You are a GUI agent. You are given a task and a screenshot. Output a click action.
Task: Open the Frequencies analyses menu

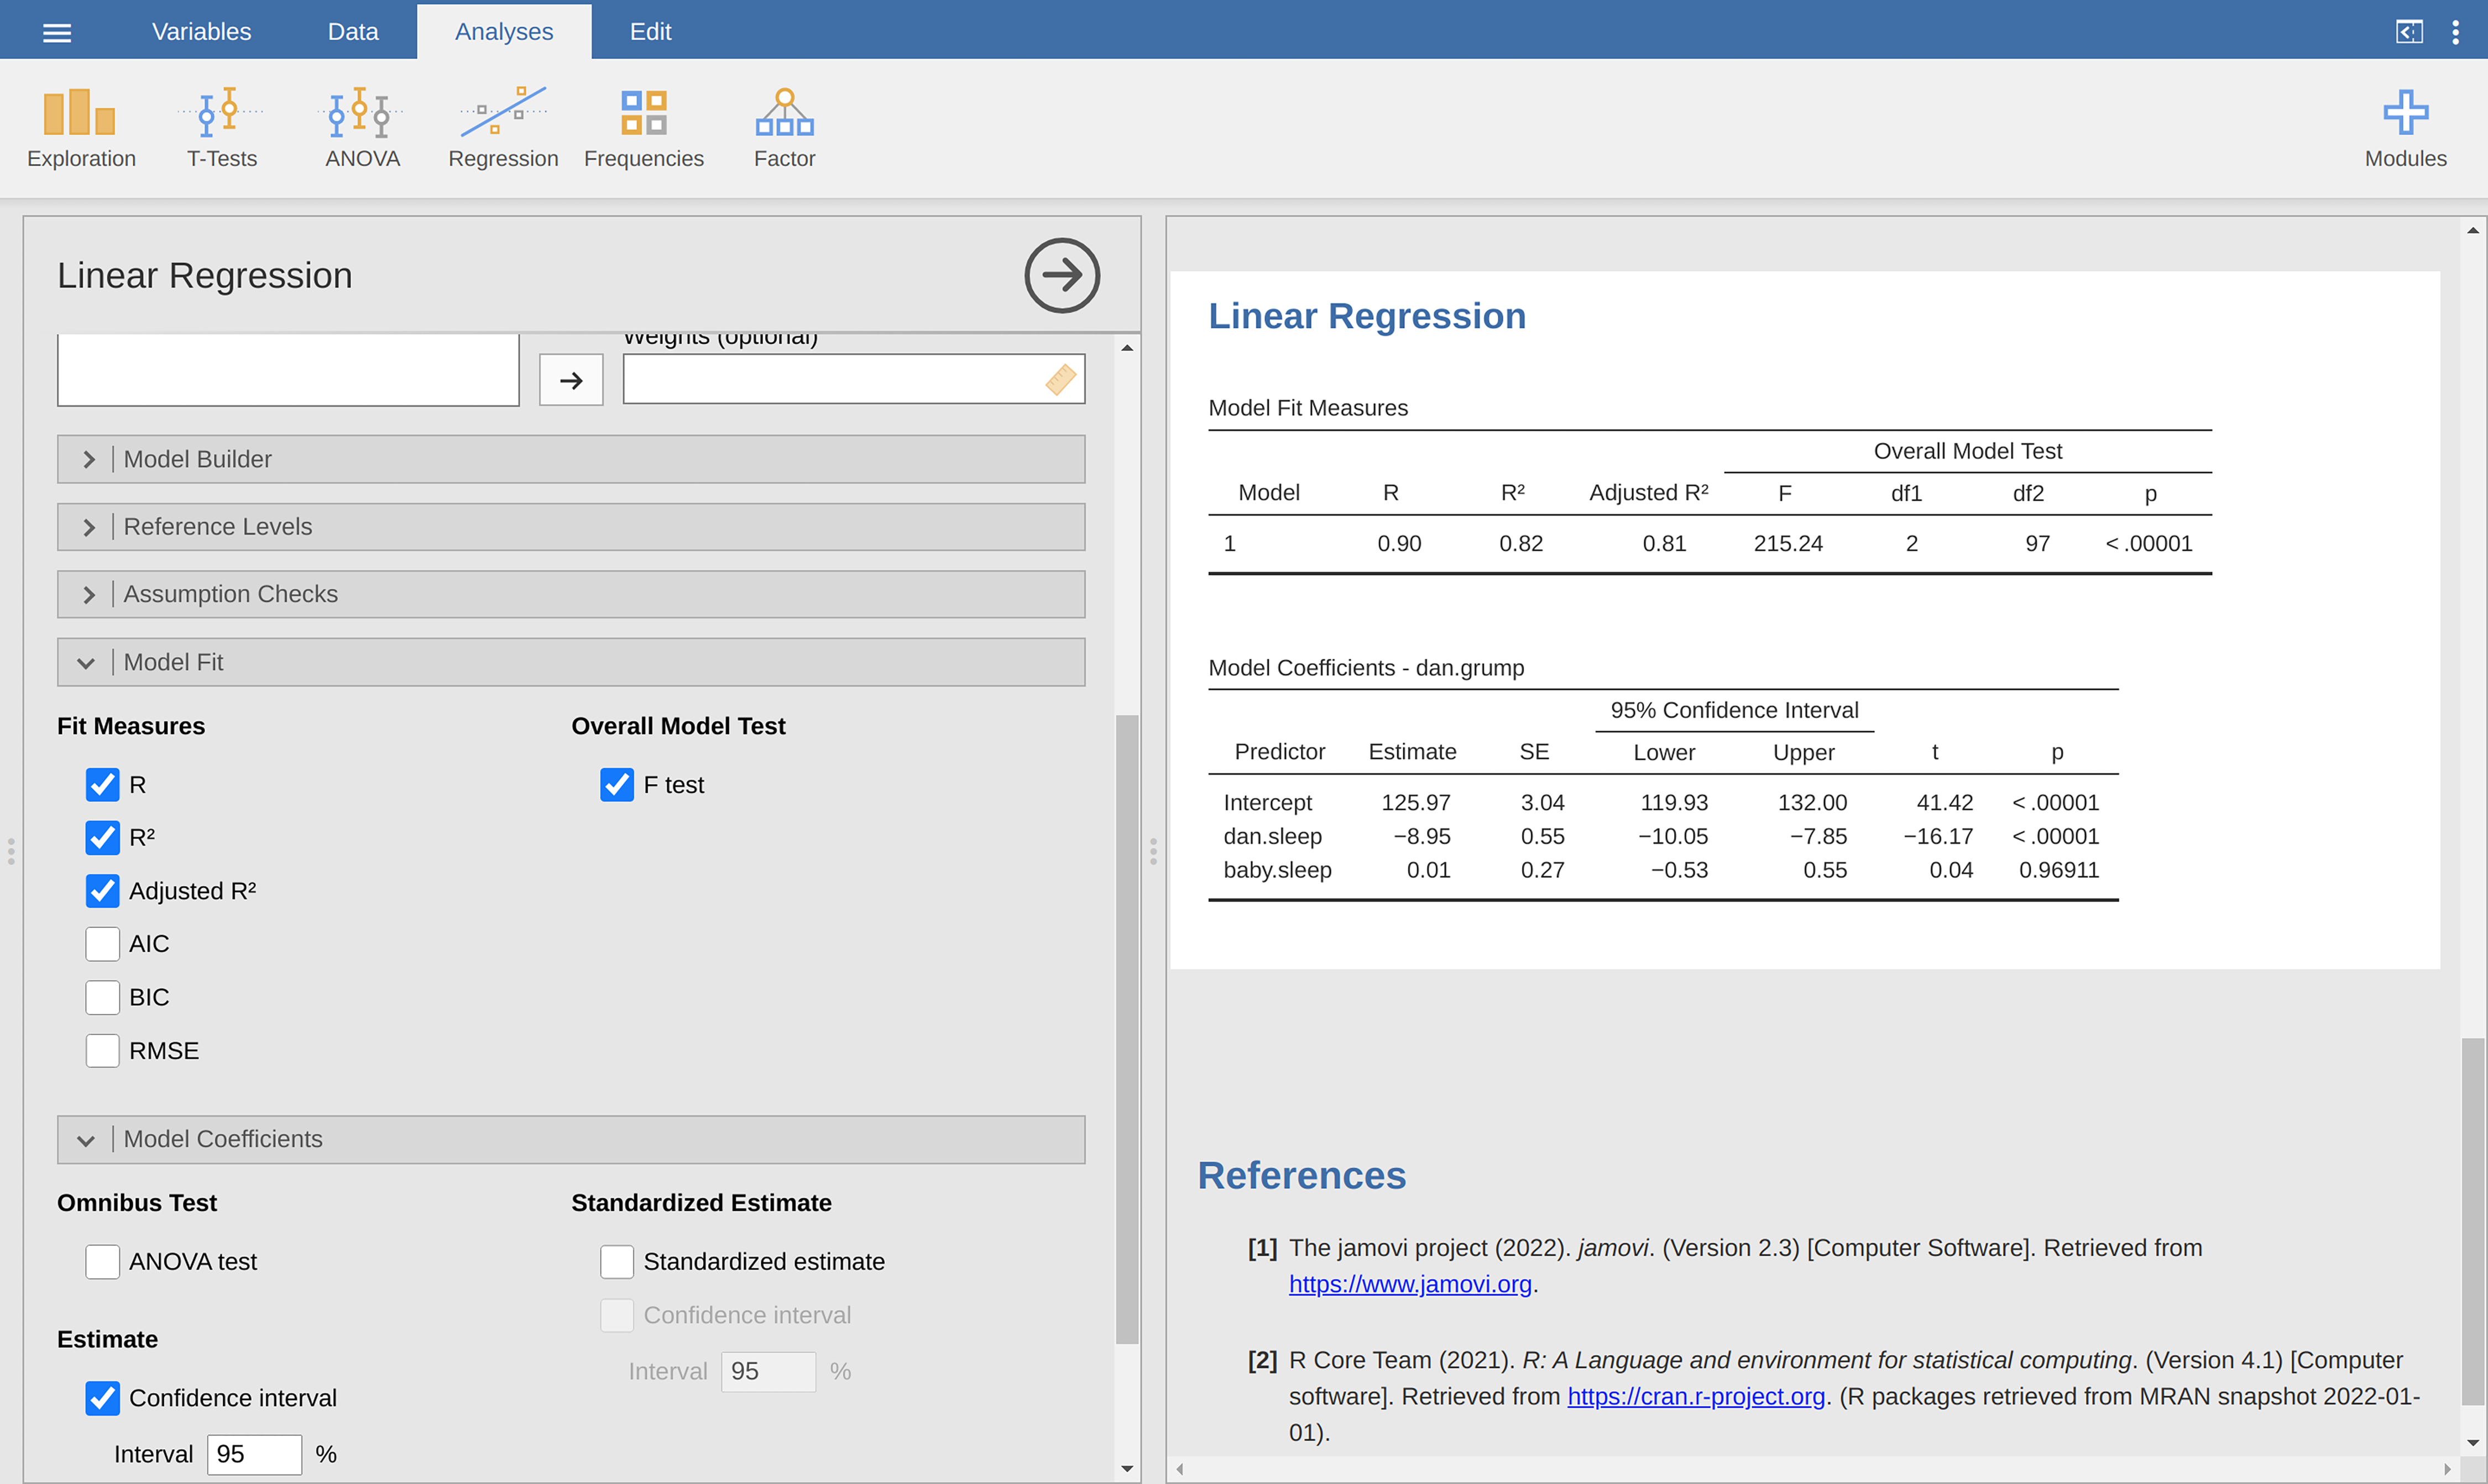[x=643, y=128]
